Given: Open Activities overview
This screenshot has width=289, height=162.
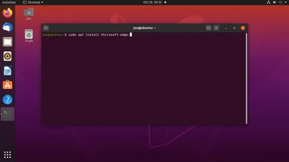Looking at the screenshot, I should (x=9, y=2).
